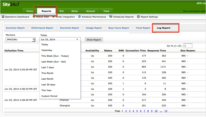Go to the Trend Report tab
The width and height of the screenshot is (206, 117).
point(143,28)
